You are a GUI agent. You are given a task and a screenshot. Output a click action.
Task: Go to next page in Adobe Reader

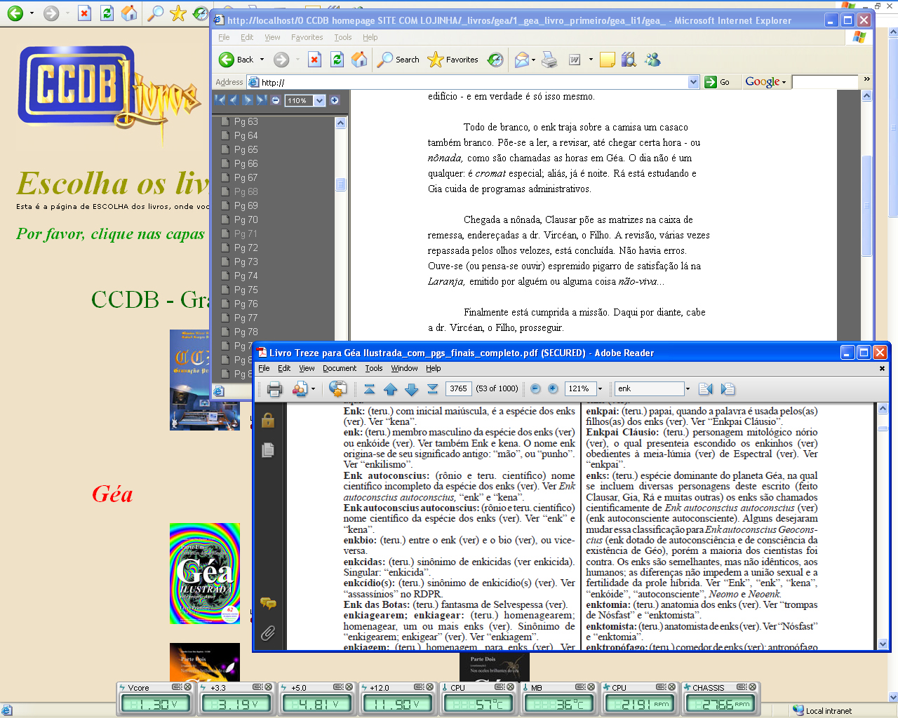coord(412,389)
